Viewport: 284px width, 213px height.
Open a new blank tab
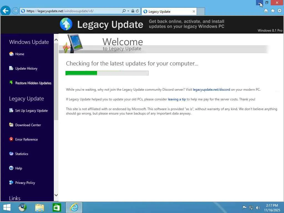[201, 11]
